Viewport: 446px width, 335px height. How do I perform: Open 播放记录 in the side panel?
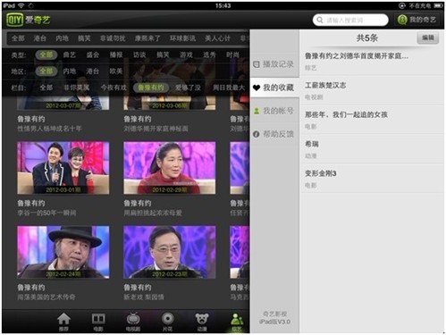(274, 64)
